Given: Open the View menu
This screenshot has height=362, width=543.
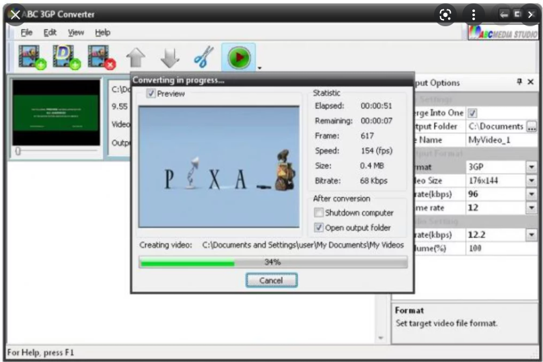Looking at the screenshot, I should coord(76,32).
